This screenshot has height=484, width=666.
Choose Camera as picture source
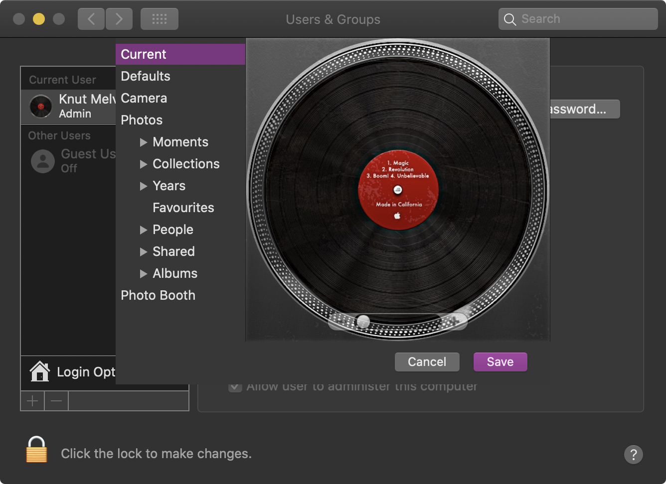[180, 98]
